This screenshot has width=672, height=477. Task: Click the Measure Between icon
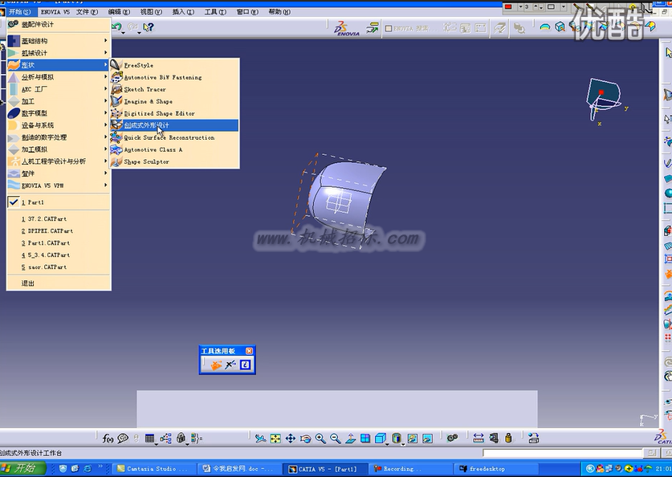[x=479, y=438]
